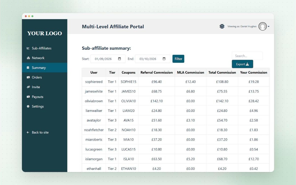The width and height of the screenshot is (296, 185).
Task: Open Start date calendar picker icon
Action: tap(119, 59)
